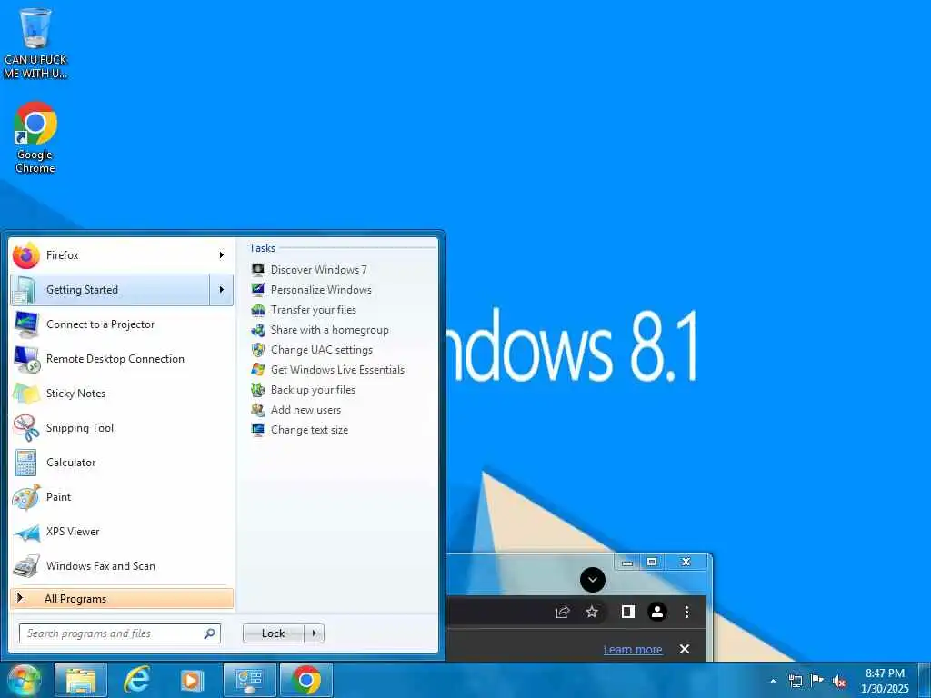Image resolution: width=931 pixels, height=698 pixels.
Task: Click the share page icon in Chrome
Action: tap(562, 612)
